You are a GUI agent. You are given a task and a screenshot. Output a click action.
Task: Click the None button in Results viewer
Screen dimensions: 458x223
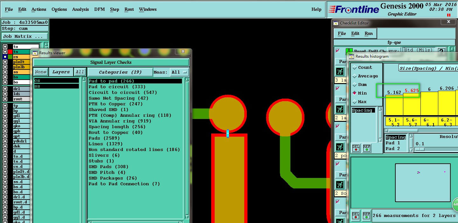[40, 72]
